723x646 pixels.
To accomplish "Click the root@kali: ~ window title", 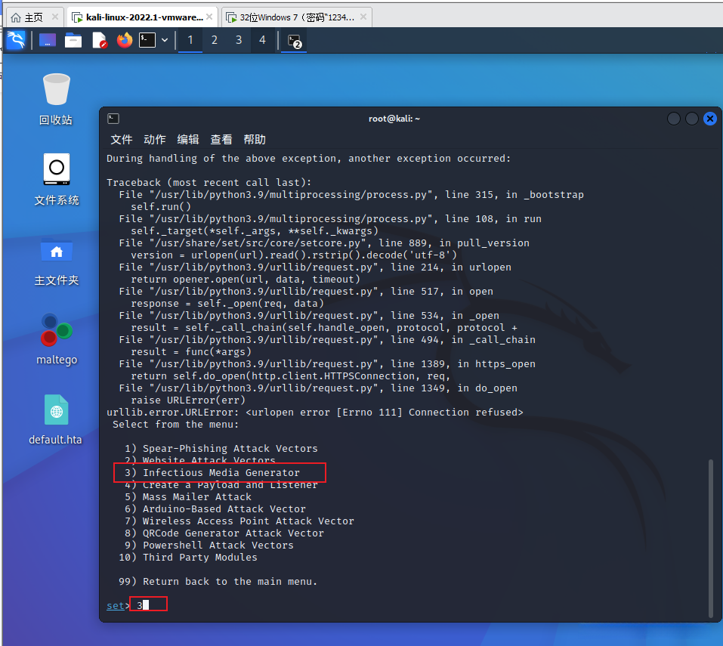I will click(x=394, y=119).
